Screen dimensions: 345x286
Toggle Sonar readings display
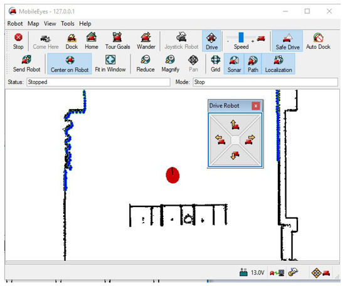(x=234, y=63)
